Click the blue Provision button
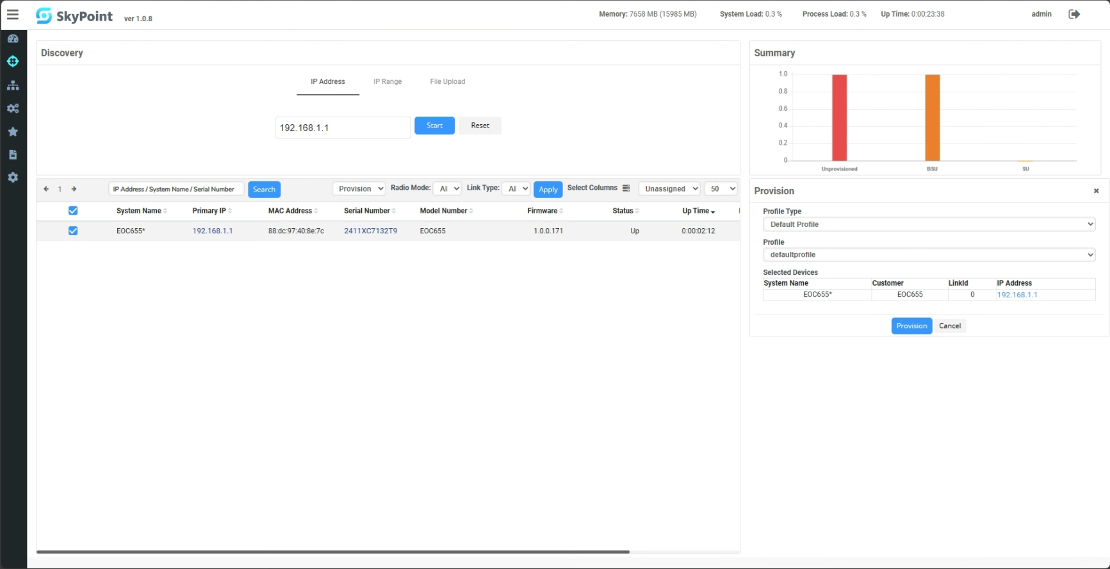The height and width of the screenshot is (569, 1110). 911,326
